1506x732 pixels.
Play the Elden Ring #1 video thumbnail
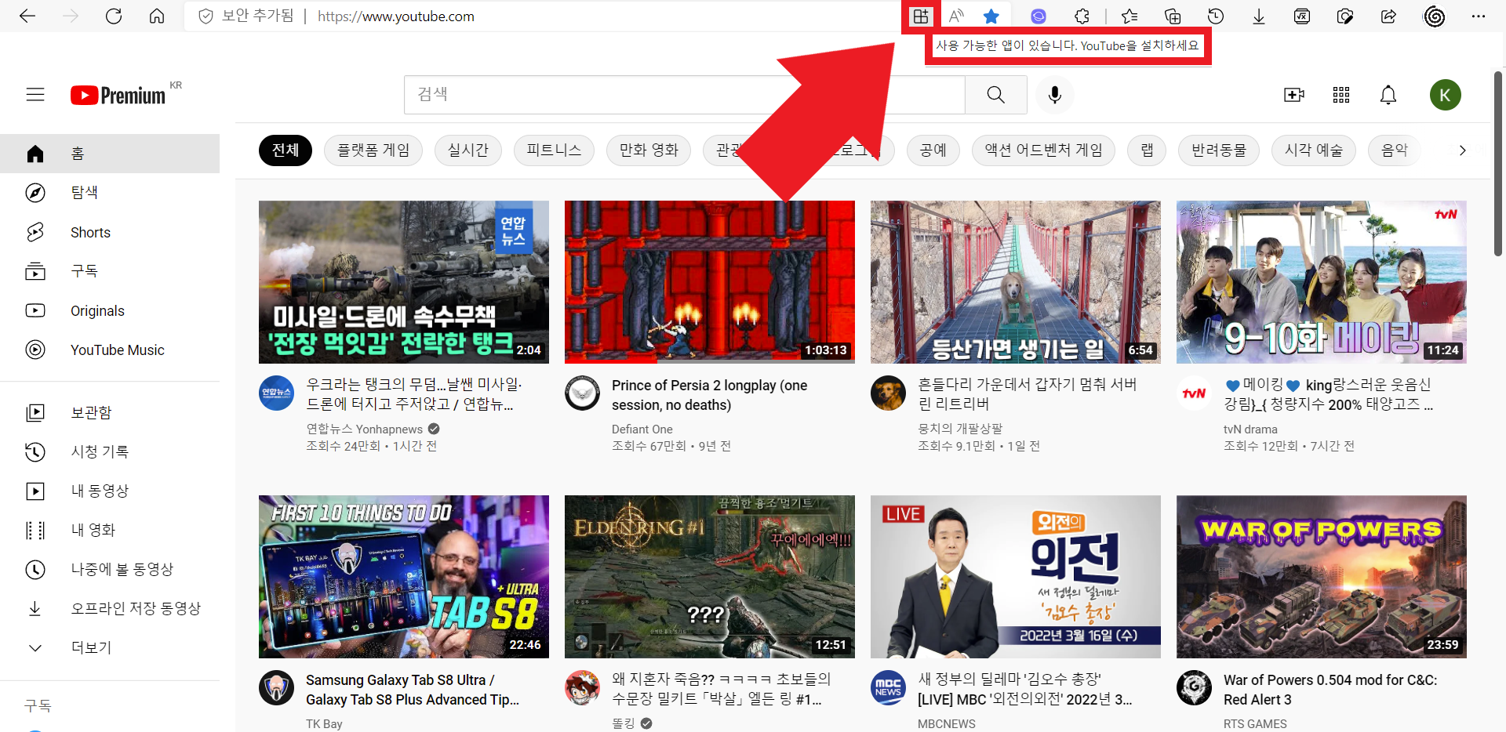710,577
